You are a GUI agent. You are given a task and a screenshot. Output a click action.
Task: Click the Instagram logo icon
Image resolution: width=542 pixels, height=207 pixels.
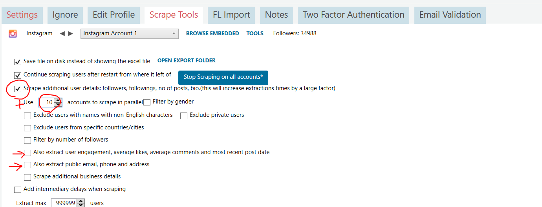pyautogui.click(x=13, y=34)
